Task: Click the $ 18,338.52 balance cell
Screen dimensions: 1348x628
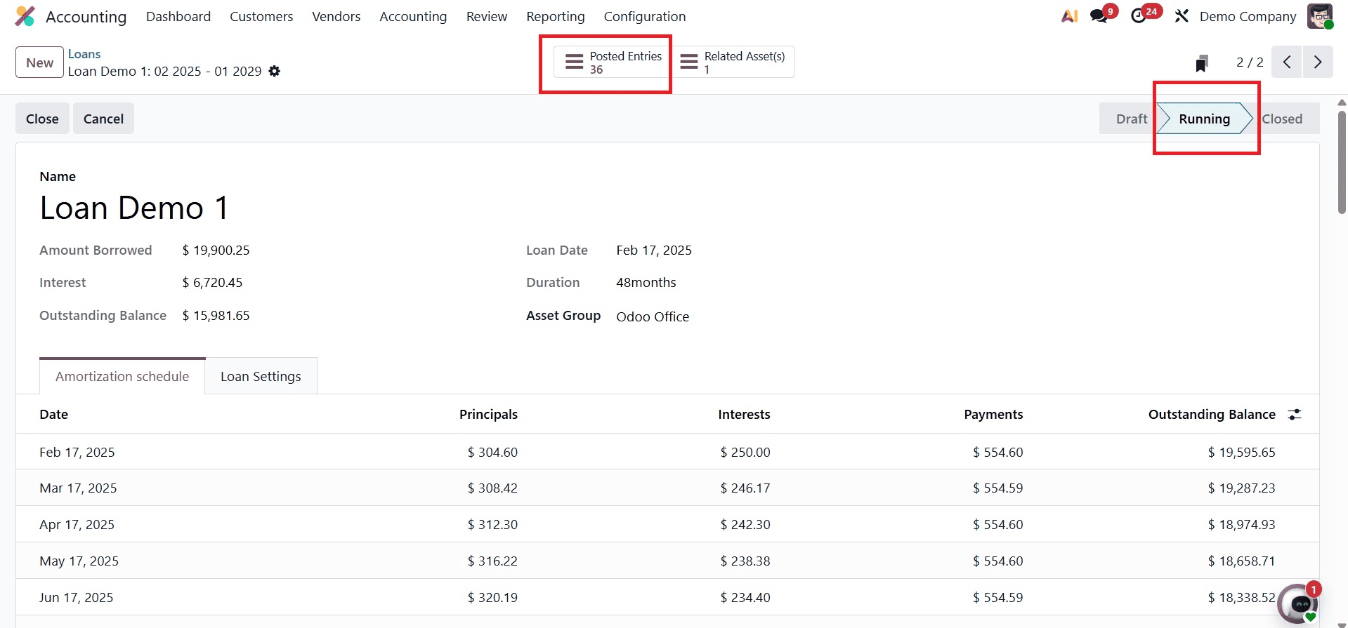Action: [x=1241, y=597]
